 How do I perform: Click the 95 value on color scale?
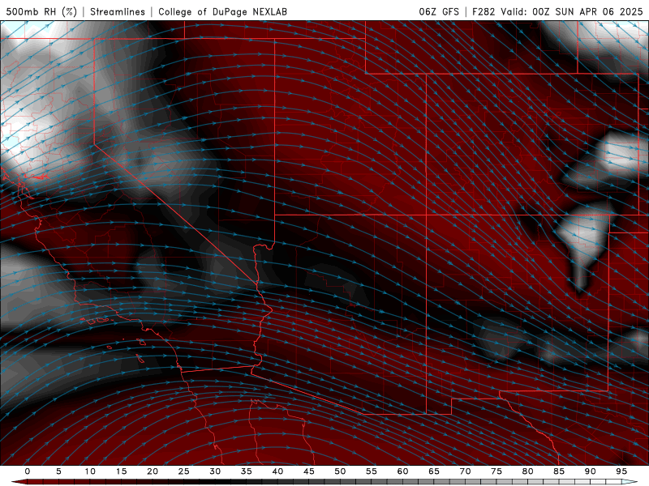tap(621, 471)
